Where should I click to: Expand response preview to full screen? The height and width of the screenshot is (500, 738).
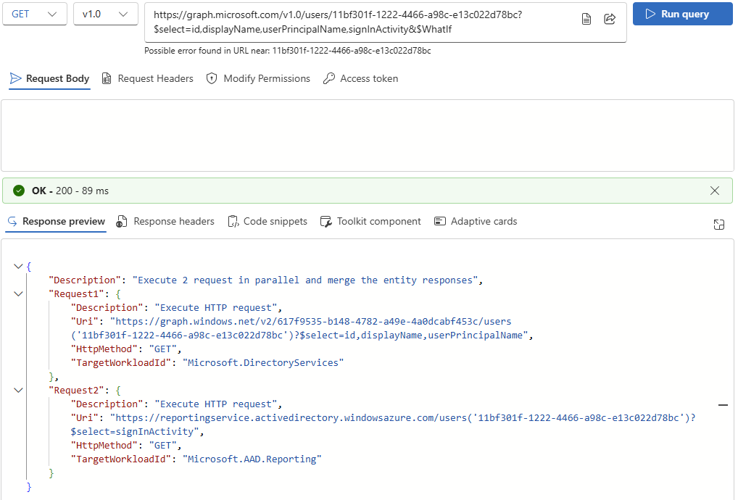[x=718, y=225]
